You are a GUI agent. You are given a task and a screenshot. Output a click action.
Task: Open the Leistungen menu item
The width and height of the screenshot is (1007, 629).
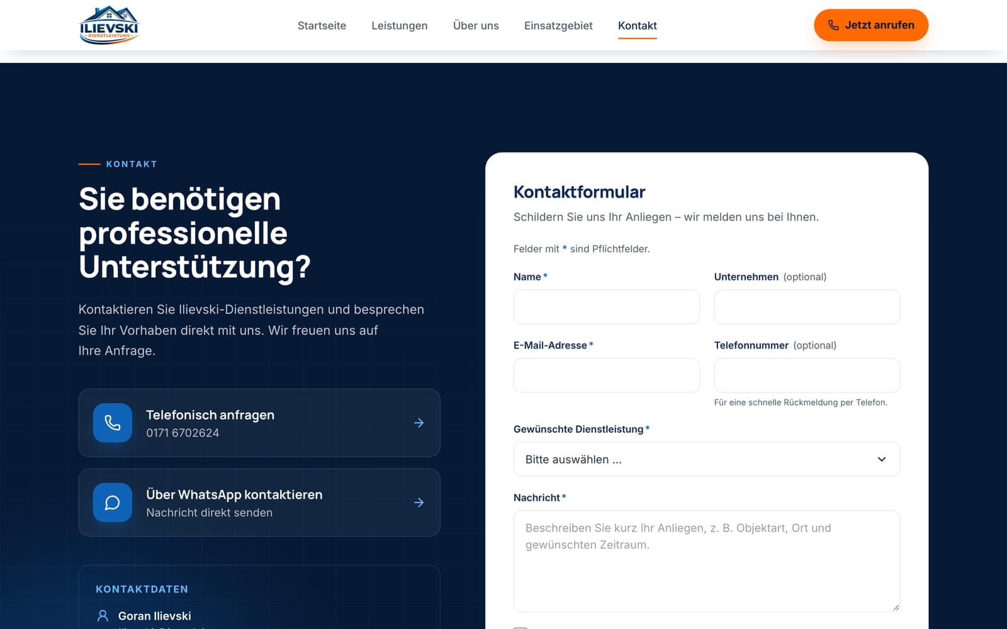[x=399, y=26]
